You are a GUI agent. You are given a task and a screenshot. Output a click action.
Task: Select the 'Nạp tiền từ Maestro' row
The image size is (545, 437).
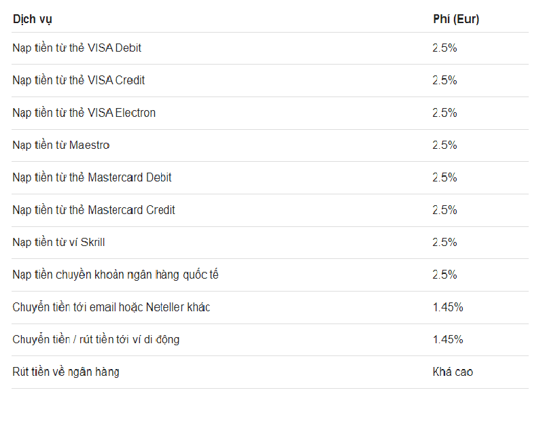click(x=270, y=145)
